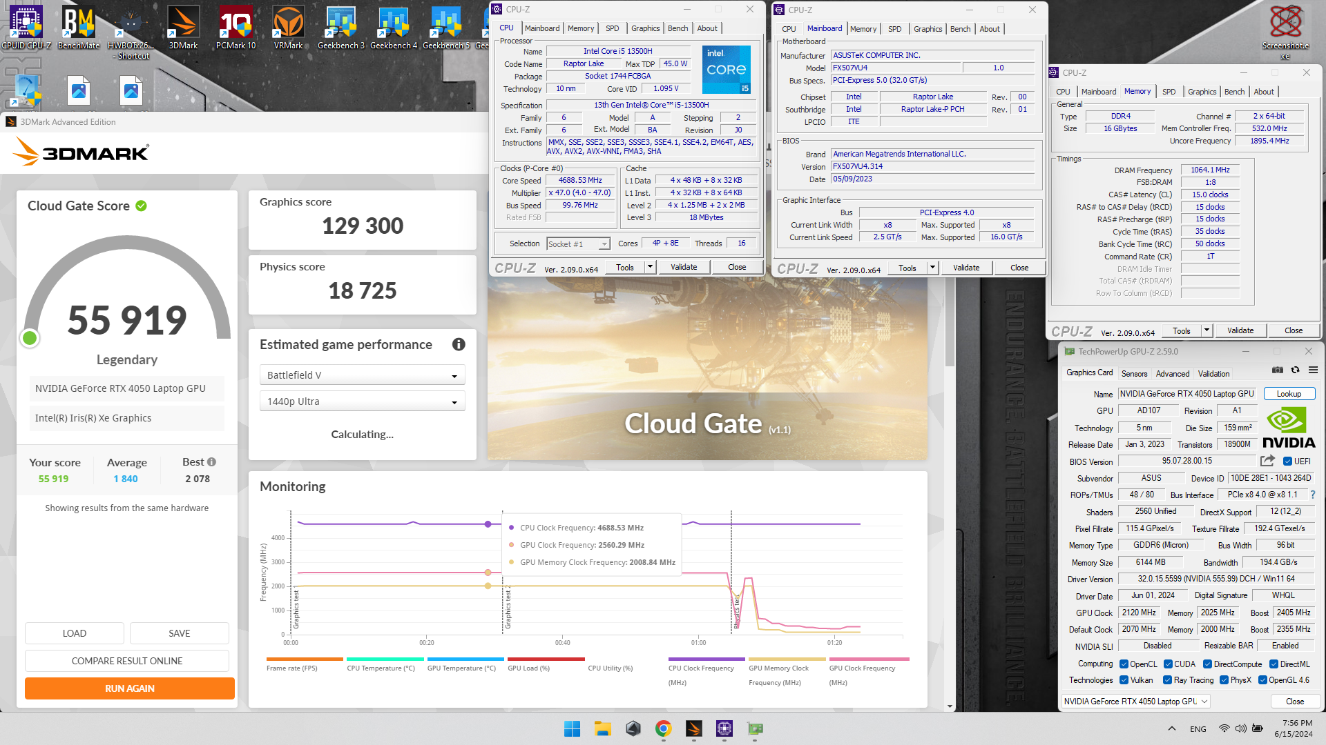Click purple CPU clock marker on chart
The width and height of the screenshot is (1326, 745).
click(488, 524)
